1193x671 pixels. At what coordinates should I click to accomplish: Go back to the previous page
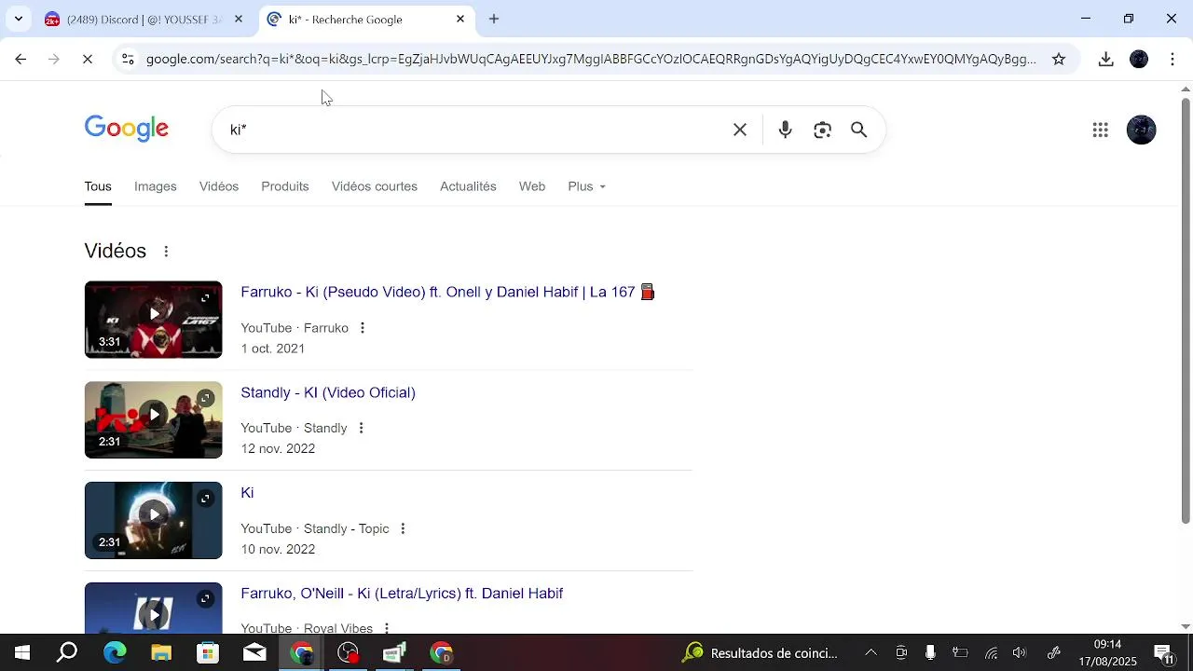(21, 59)
